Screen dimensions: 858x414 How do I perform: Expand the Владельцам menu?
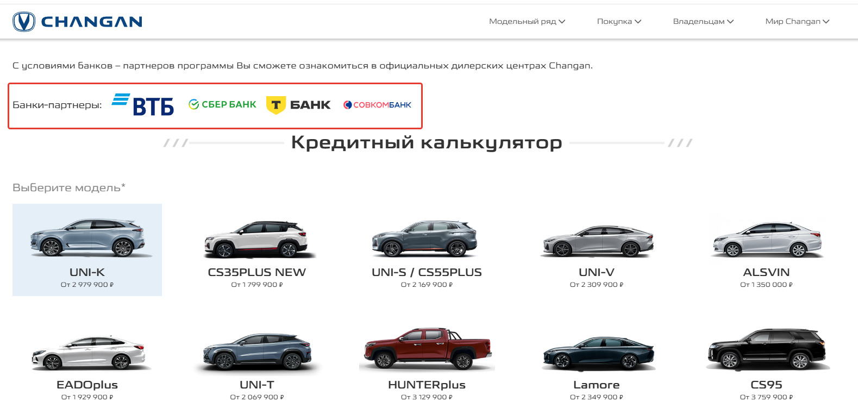[x=703, y=22]
